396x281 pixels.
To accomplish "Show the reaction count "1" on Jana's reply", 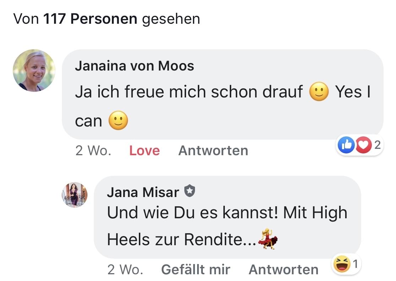I will click(356, 264).
